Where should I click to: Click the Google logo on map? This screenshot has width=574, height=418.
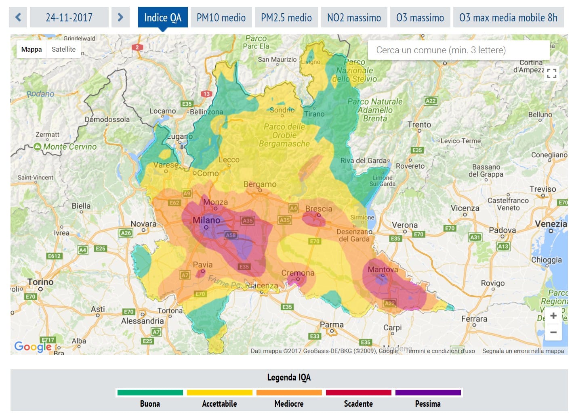[33, 347]
